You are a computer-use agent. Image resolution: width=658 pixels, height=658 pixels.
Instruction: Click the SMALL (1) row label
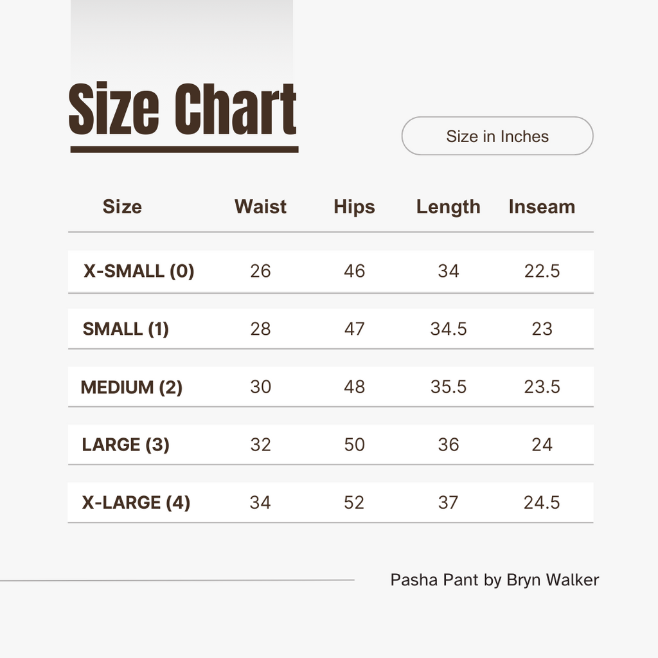pyautogui.click(x=126, y=329)
